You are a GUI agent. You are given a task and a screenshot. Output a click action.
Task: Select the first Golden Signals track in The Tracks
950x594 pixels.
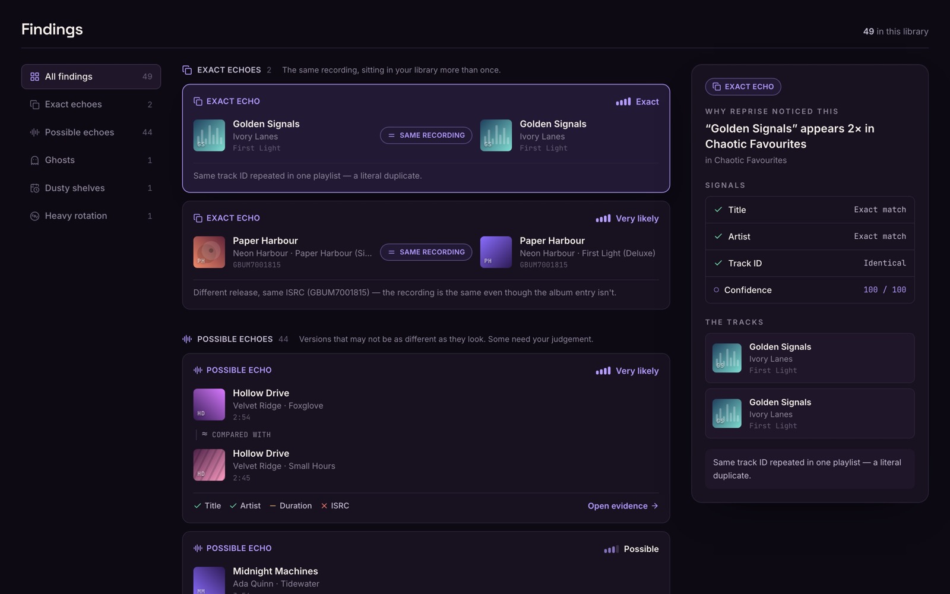click(810, 358)
